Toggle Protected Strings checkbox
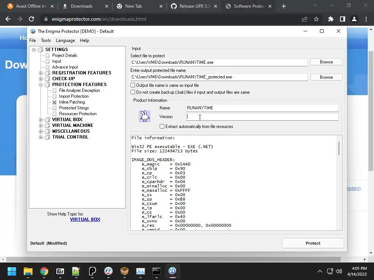 point(54,108)
